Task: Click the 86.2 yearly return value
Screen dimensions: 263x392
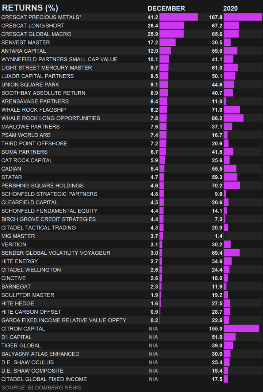Action: [x=217, y=118]
